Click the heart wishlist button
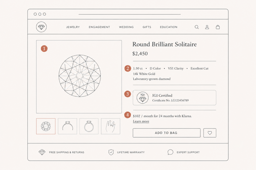The width and height of the screenshot is (256, 170). coord(210,133)
